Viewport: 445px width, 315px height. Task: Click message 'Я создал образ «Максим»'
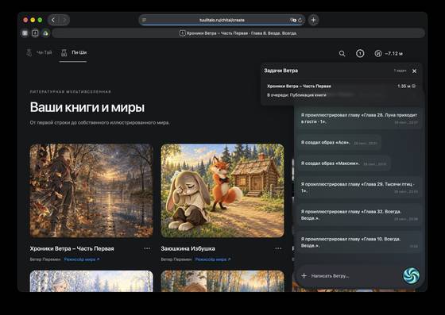[x=343, y=163]
